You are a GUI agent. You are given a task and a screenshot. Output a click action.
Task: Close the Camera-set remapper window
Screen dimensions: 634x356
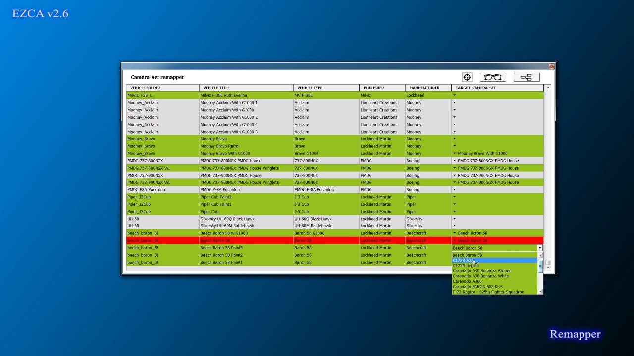(551, 66)
